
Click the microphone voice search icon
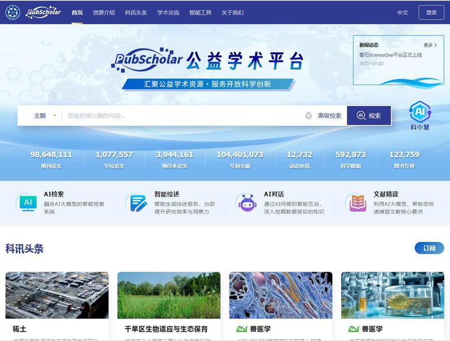click(308, 116)
